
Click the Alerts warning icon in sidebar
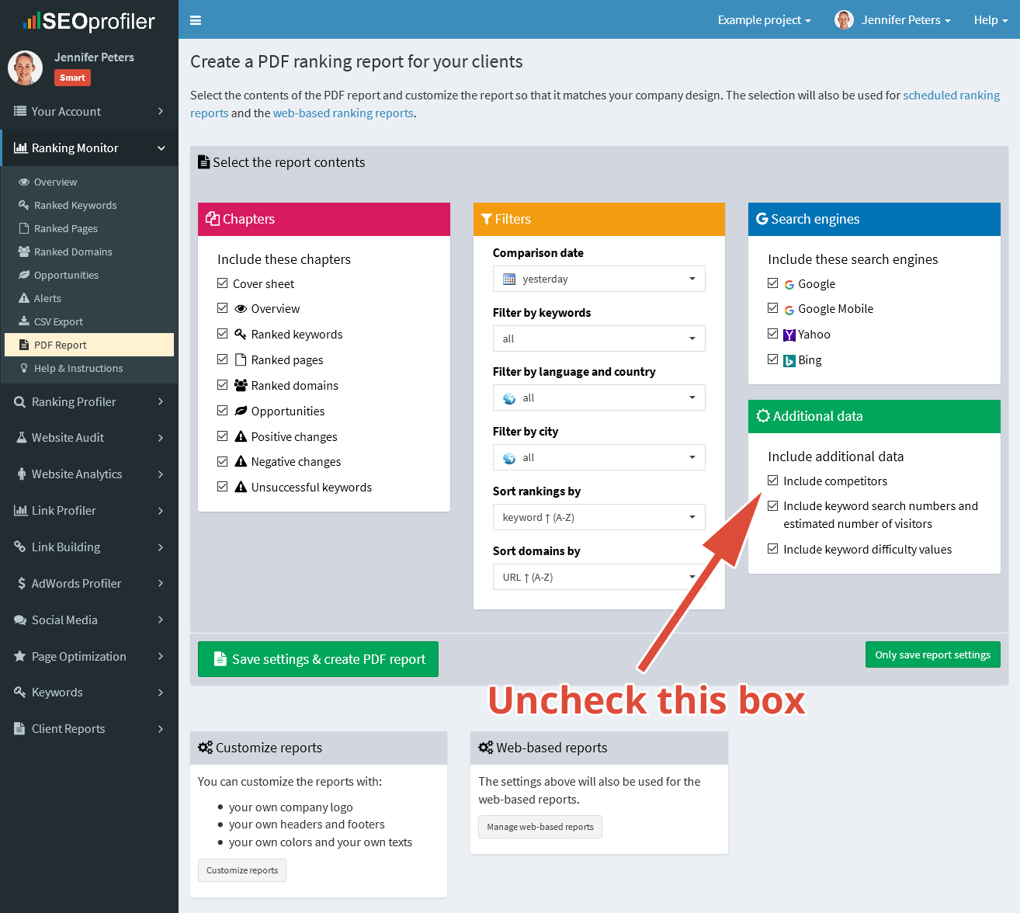(x=24, y=298)
